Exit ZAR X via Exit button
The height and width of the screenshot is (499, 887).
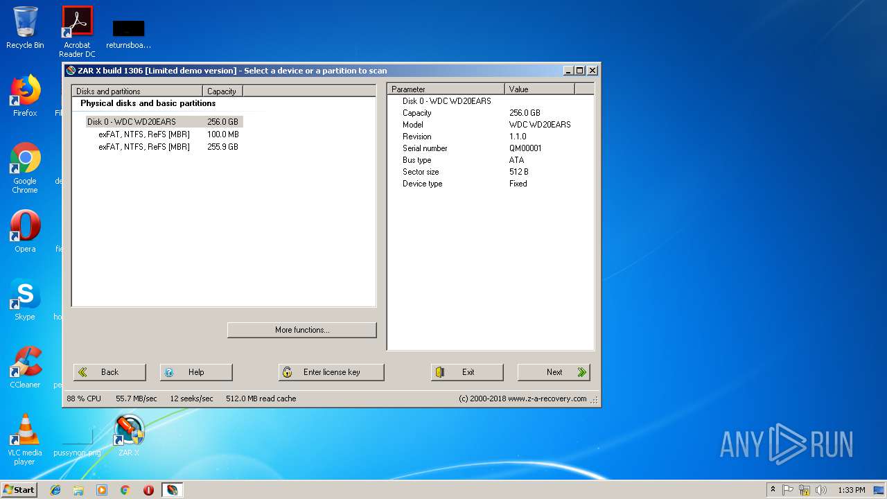[467, 372]
